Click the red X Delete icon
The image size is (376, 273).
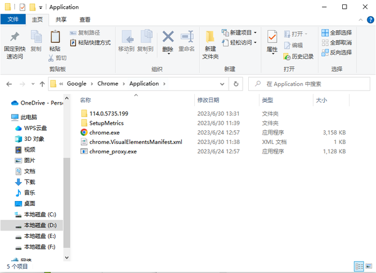pos(168,37)
